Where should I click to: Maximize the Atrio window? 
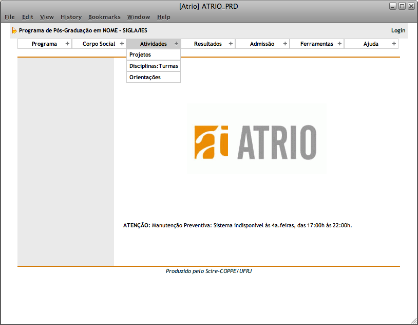[x=402, y=6]
